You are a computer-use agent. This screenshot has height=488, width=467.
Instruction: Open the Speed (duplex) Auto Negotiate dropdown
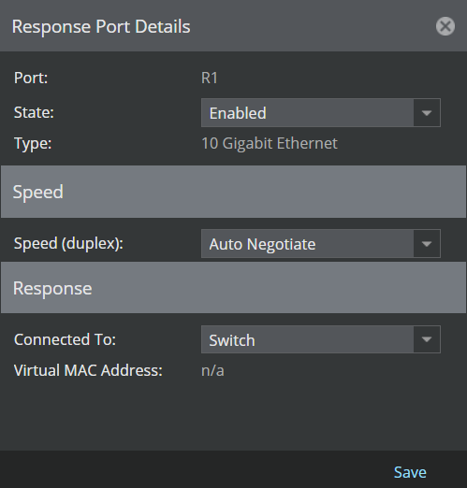(x=321, y=244)
